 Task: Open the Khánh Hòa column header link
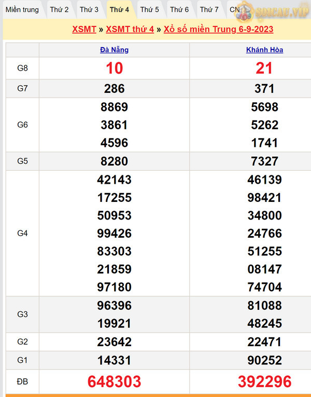(264, 50)
